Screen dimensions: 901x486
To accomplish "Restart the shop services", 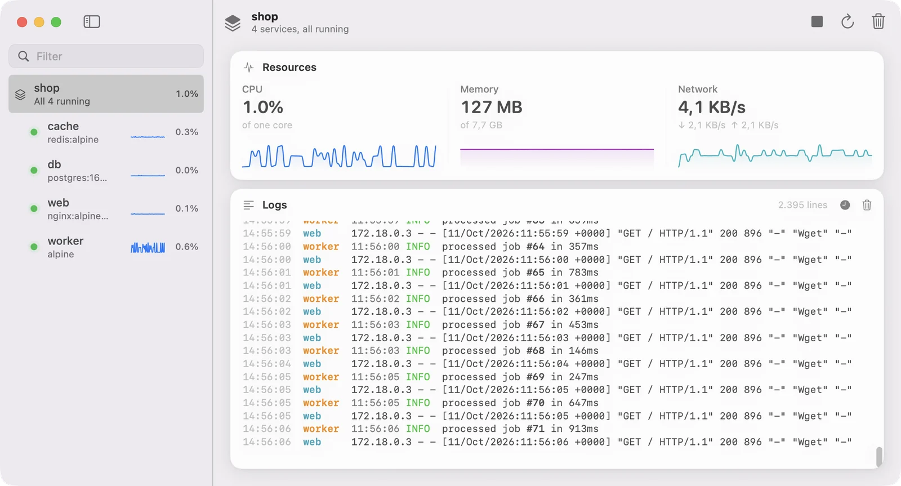I will coord(848,21).
